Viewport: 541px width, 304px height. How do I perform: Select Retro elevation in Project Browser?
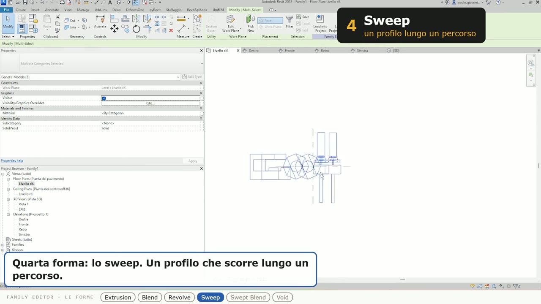23,229
